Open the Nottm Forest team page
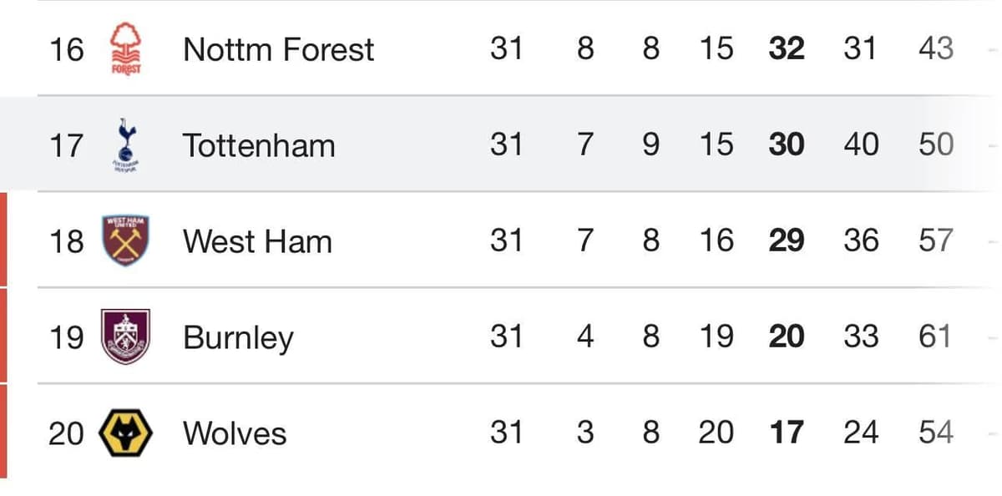This screenshot has height=496, width=1002. 278,49
